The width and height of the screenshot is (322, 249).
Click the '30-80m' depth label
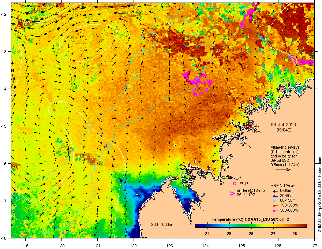(287, 196)
